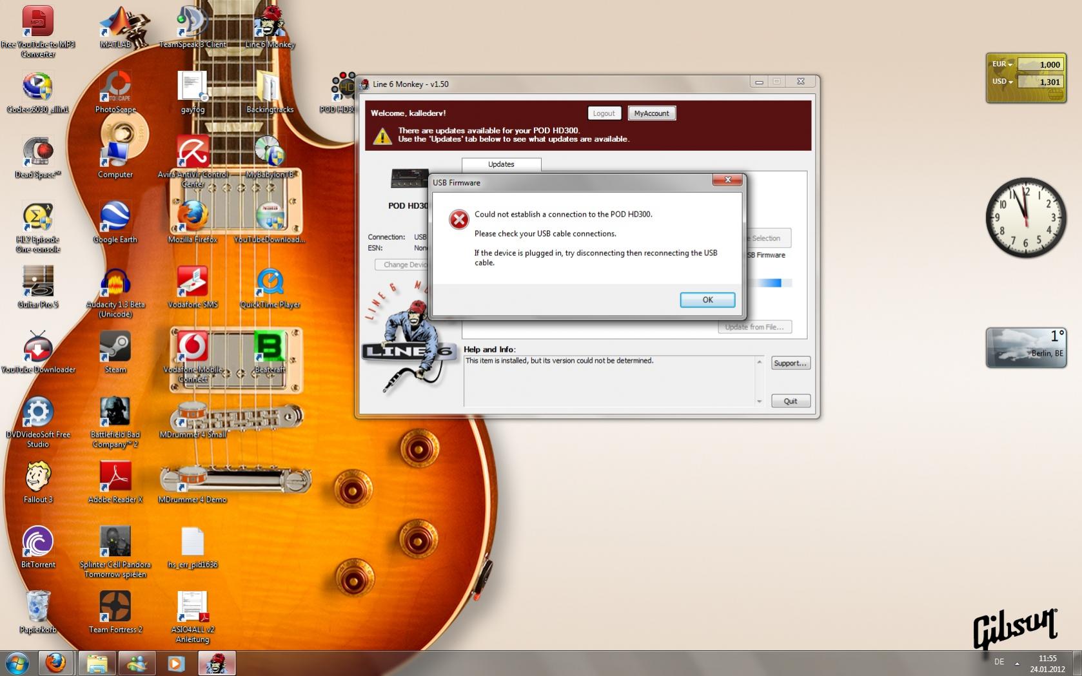Click the firmware update progress bar
The height and width of the screenshot is (676, 1082).
[769, 283]
